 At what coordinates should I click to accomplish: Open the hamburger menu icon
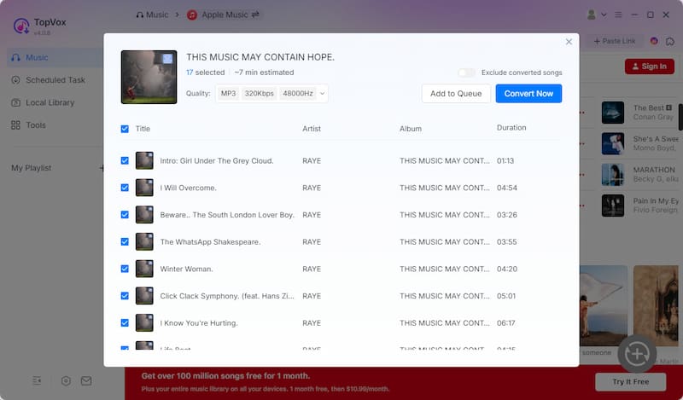point(618,14)
